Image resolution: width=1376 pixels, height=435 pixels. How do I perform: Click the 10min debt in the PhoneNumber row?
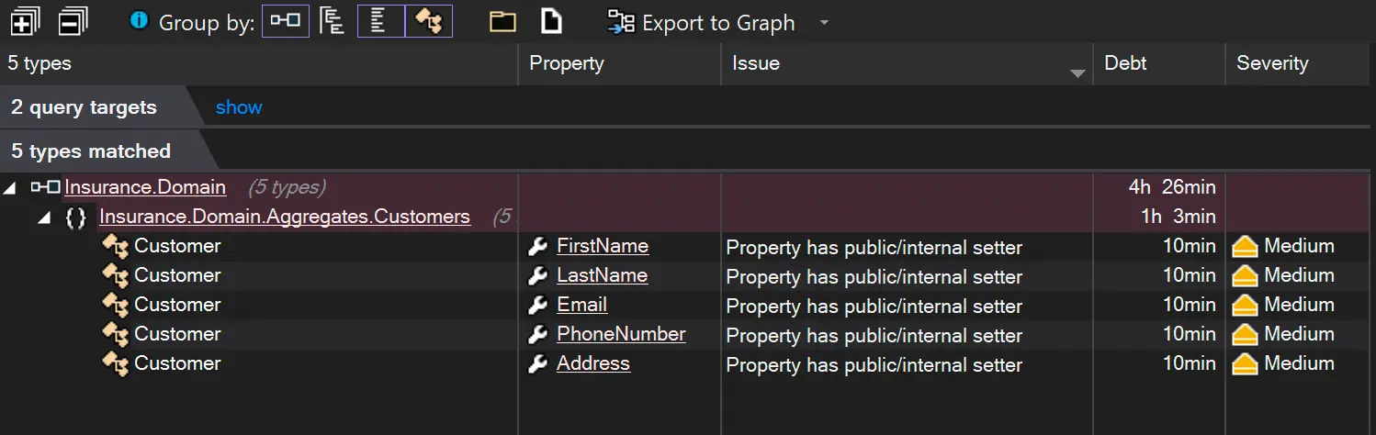1190,334
